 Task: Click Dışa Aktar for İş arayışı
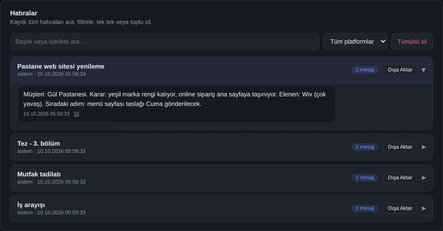[x=400, y=208]
